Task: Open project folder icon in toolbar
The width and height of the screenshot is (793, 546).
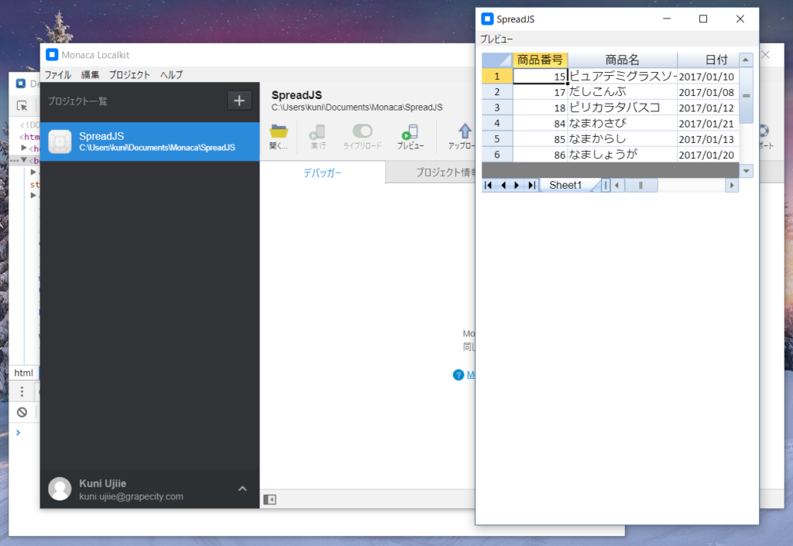Action: [279, 132]
